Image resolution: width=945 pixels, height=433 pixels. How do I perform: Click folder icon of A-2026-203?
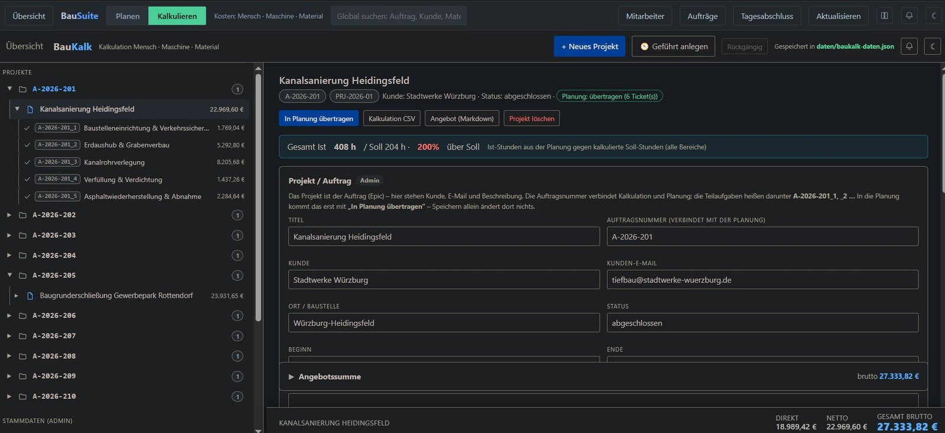tap(22, 235)
